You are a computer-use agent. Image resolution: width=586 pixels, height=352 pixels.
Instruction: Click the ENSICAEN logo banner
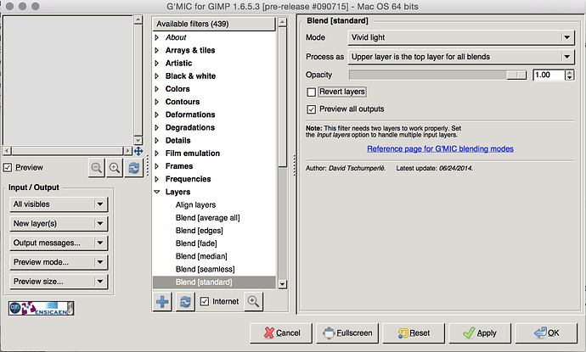click(x=41, y=309)
